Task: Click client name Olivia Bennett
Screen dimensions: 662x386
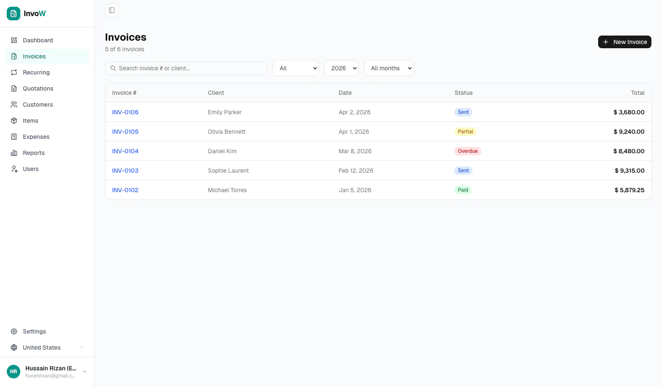Action: coord(227,132)
